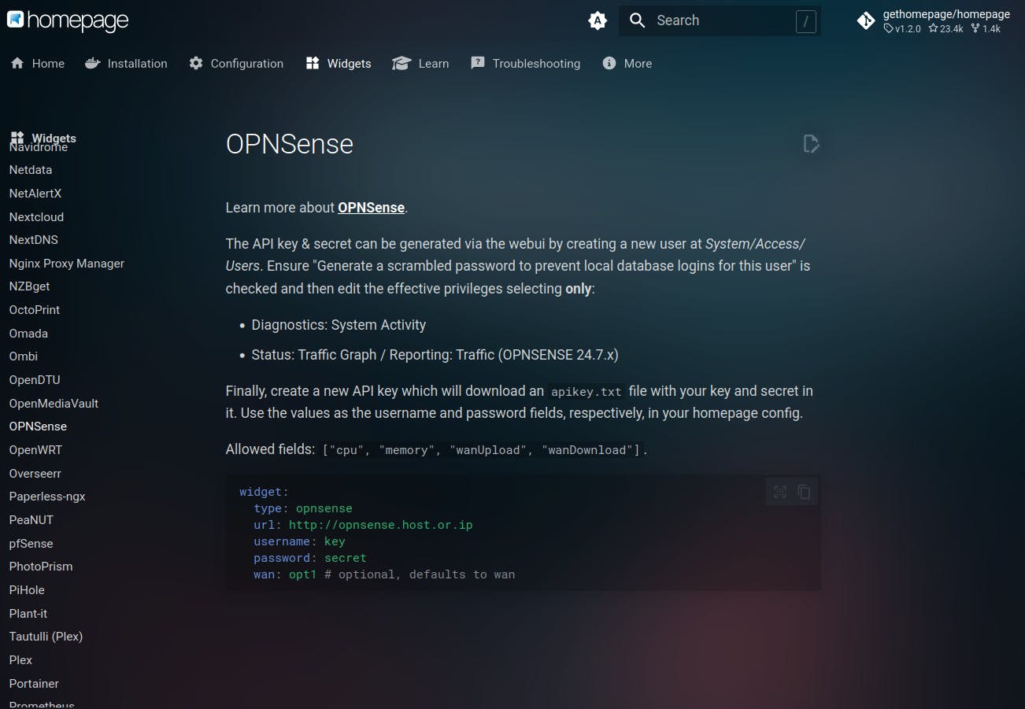Screen dimensions: 1025x709
Task: Focus the Search input field
Action: coord(720,20)
